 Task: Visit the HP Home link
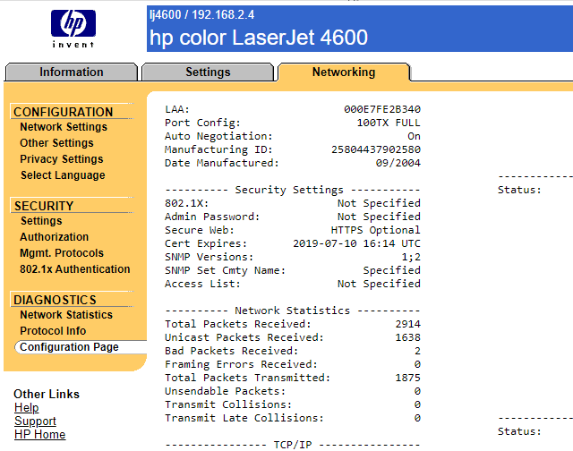(39, 435)
